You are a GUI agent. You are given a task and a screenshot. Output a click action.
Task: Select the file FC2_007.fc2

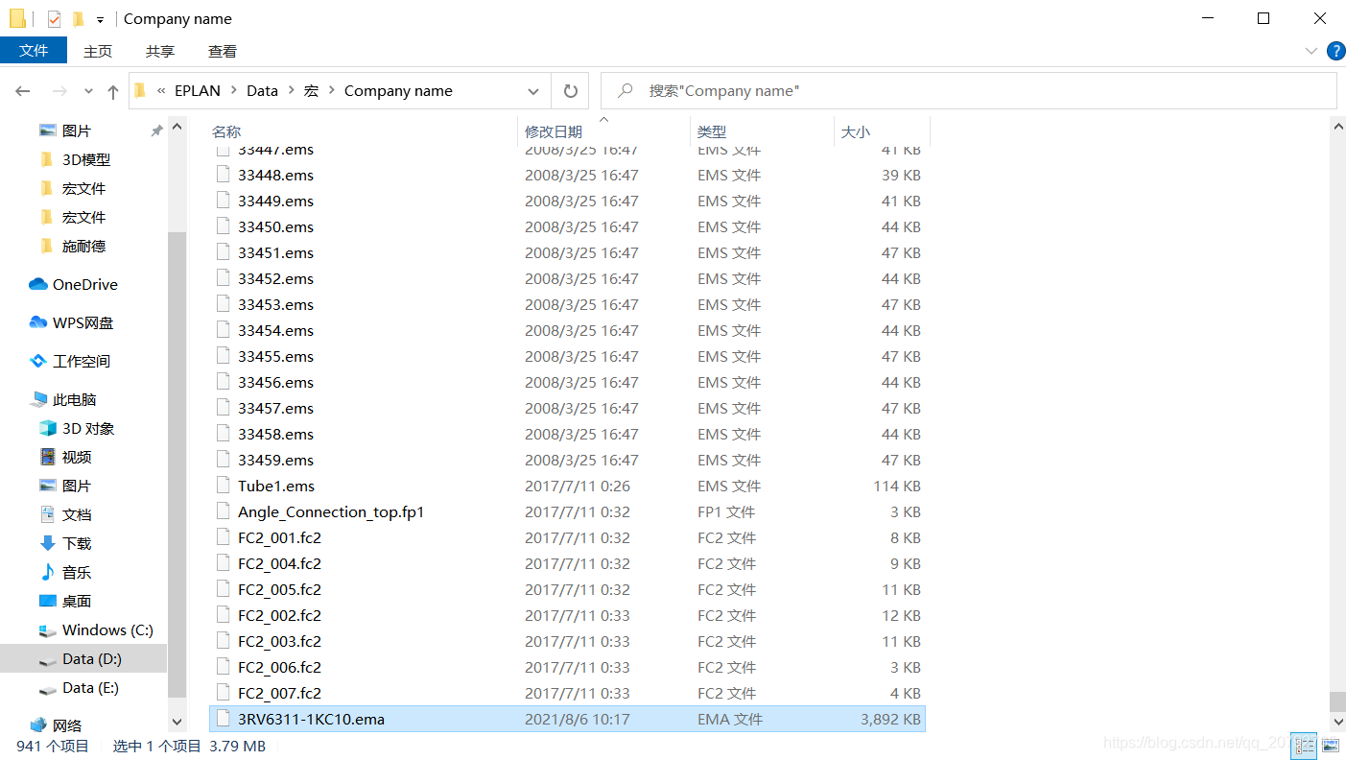(x=279, y=693)
